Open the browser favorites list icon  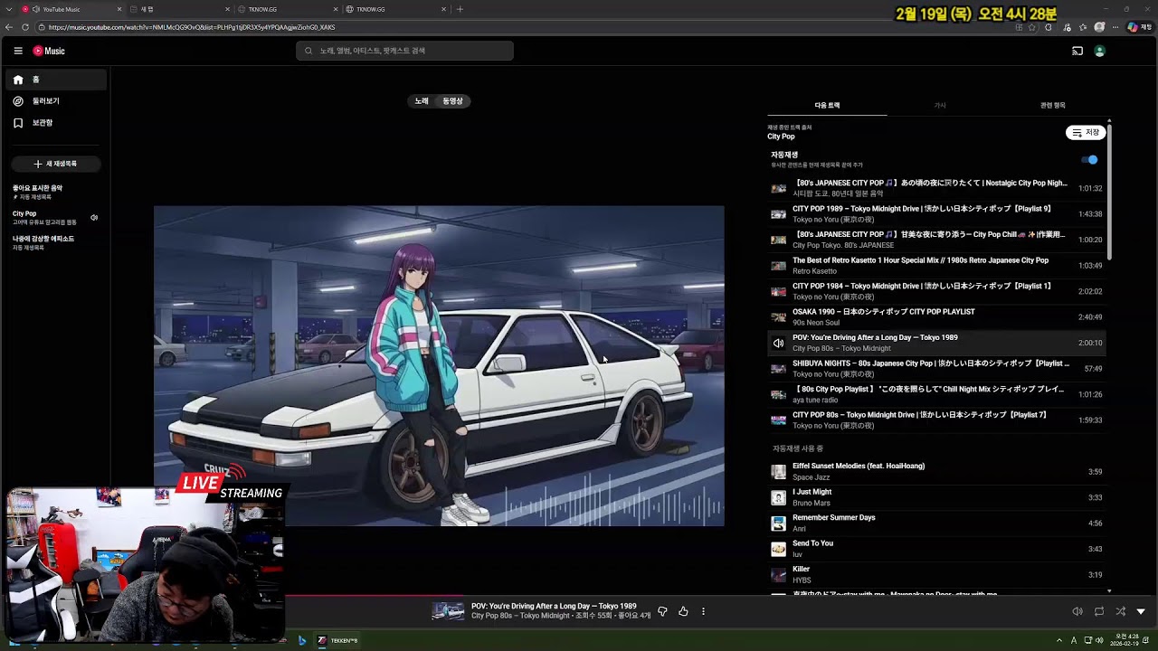coord(1084,27)
